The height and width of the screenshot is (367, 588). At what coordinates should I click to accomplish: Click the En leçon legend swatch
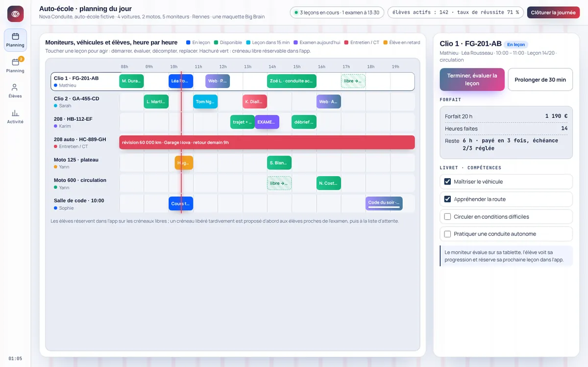point(188,43)
